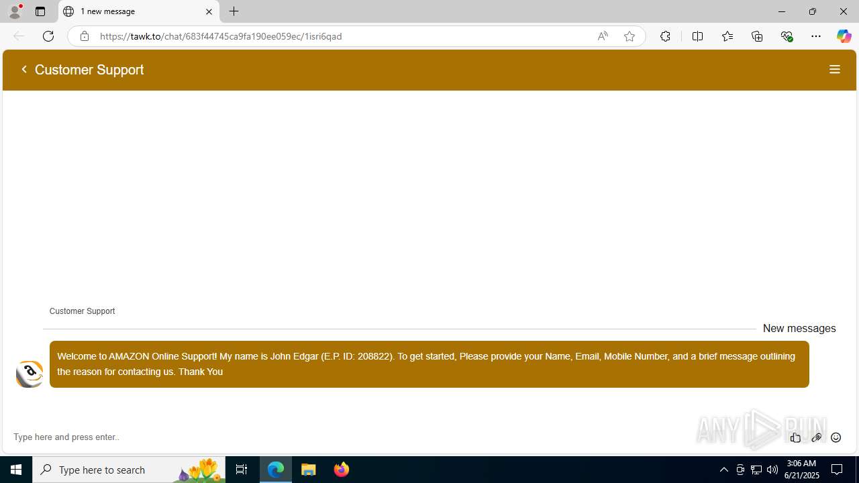Open Read aloud in address bar
Screen dimensions: 859x483
pyautogui.click(x=603, y=36)
